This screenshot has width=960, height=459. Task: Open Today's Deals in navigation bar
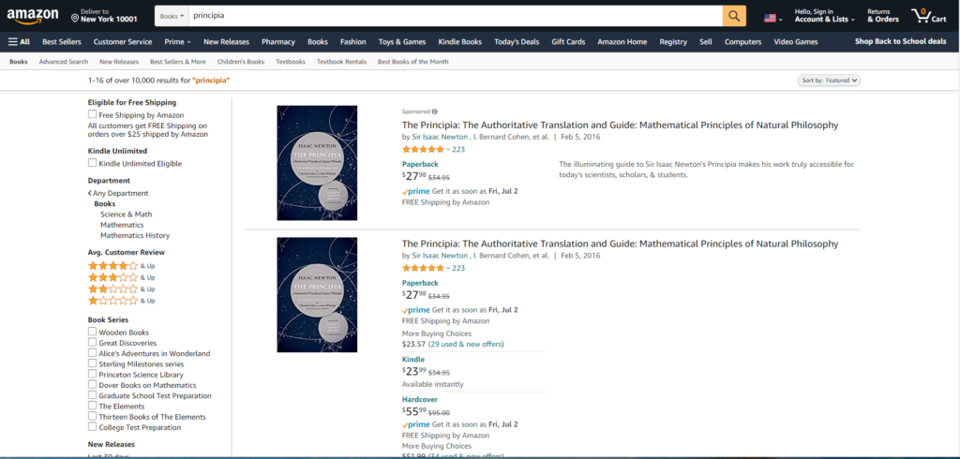pos(517,42)
